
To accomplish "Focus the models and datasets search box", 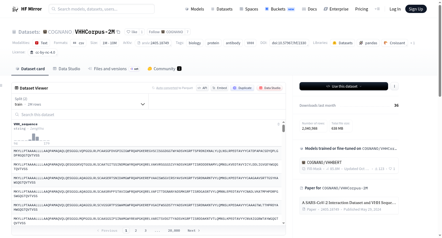I will coord(102,9).
